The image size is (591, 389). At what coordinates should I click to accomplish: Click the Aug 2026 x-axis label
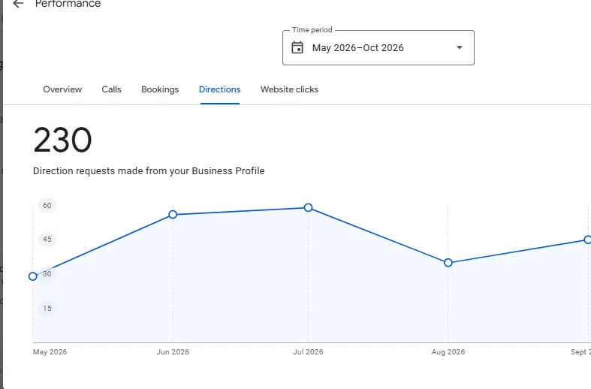448,351
